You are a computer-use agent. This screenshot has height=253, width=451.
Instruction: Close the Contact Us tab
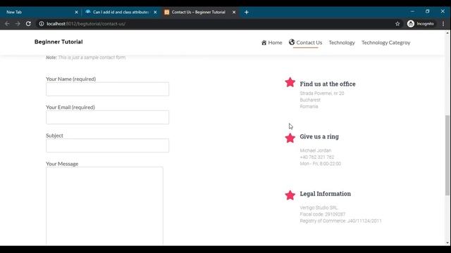point(234,12)
